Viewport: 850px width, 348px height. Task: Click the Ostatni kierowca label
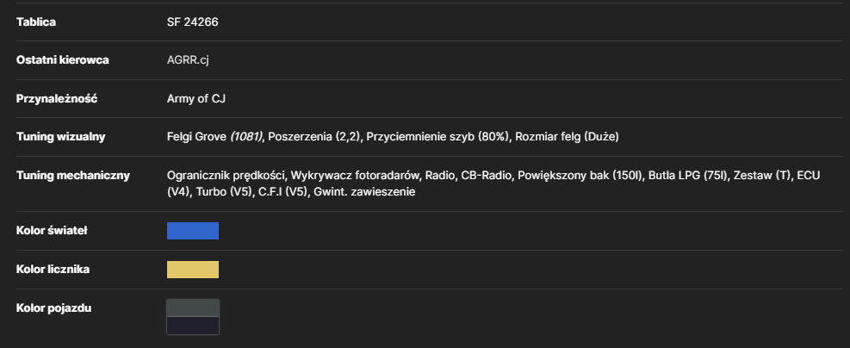tap(62, 60)
